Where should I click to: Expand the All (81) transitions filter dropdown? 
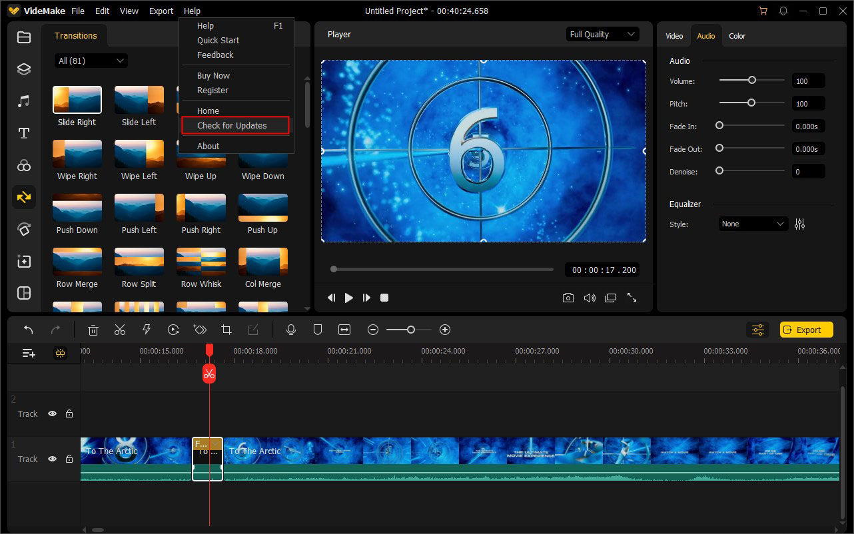pos(91,61)
